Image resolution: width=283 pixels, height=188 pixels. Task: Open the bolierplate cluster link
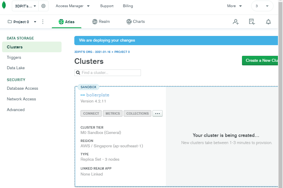pyautogui.click(x=98, y=95)
